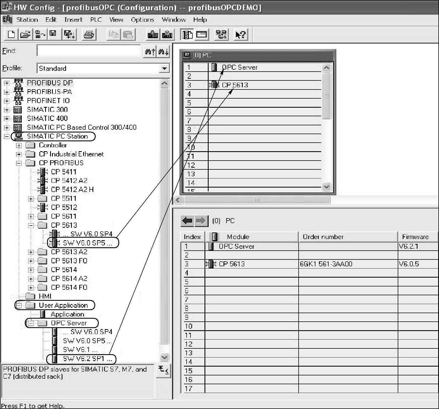Open the Insert menu
This screenshot has height=409, width=439.
tap(73, 20)
